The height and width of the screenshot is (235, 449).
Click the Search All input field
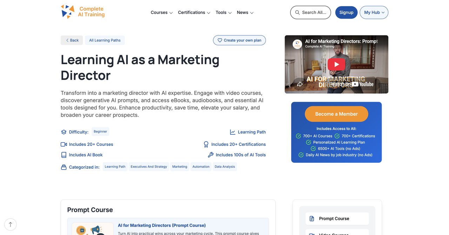click(310, 12)
